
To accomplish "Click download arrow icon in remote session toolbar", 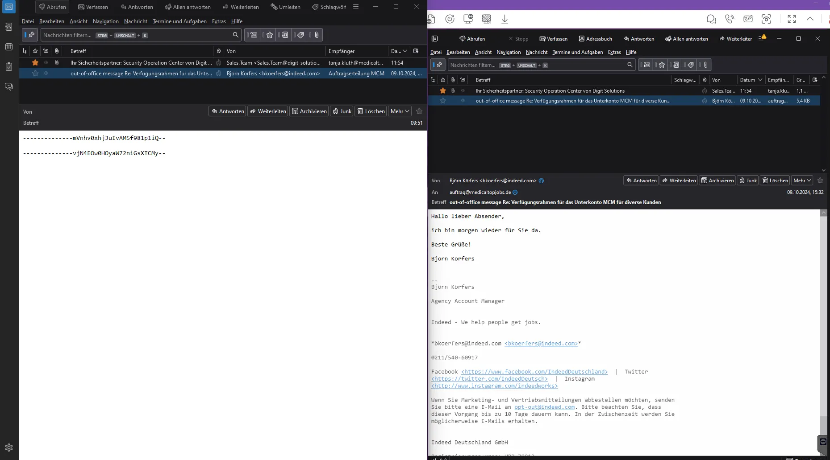I will [x=505, y=19].
